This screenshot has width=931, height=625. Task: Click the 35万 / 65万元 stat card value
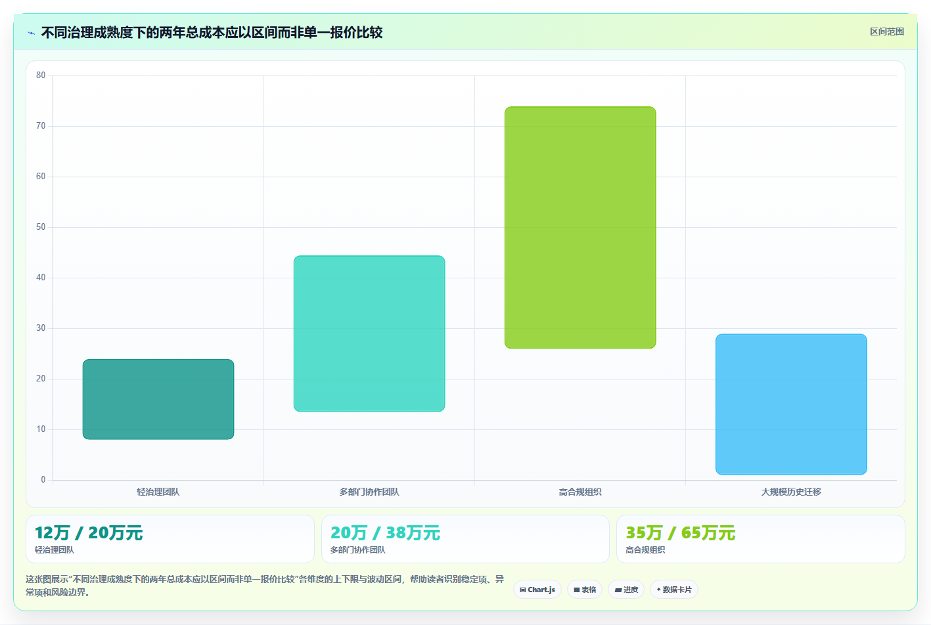point(680,533)
